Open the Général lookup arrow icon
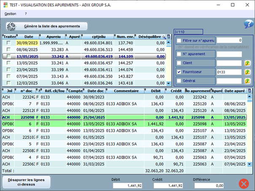Image resolution: width=255 pixels, height=191 pixels. click(247, 81)
